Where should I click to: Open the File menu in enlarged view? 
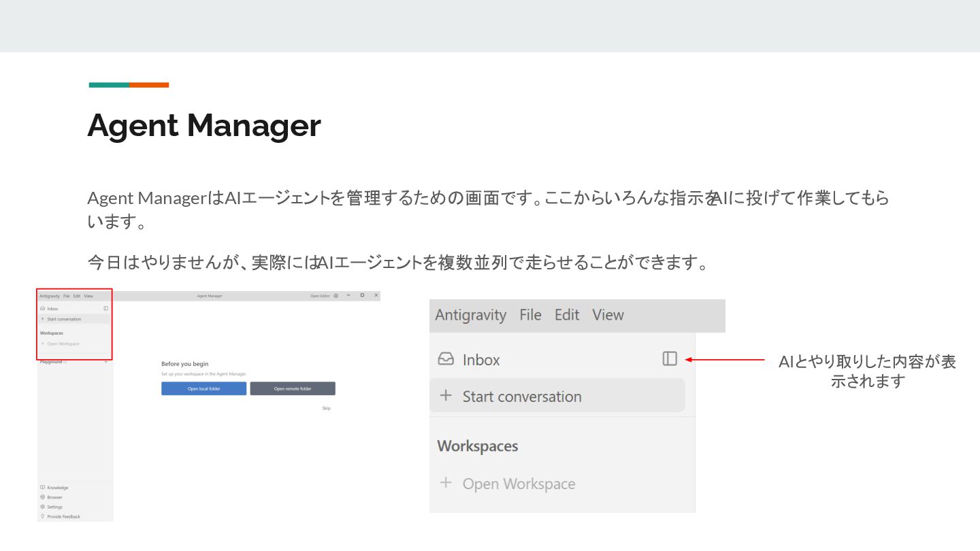click(x=530, y=315)
